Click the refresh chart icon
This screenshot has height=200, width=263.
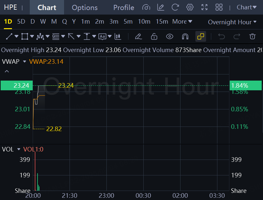point(175,7)
